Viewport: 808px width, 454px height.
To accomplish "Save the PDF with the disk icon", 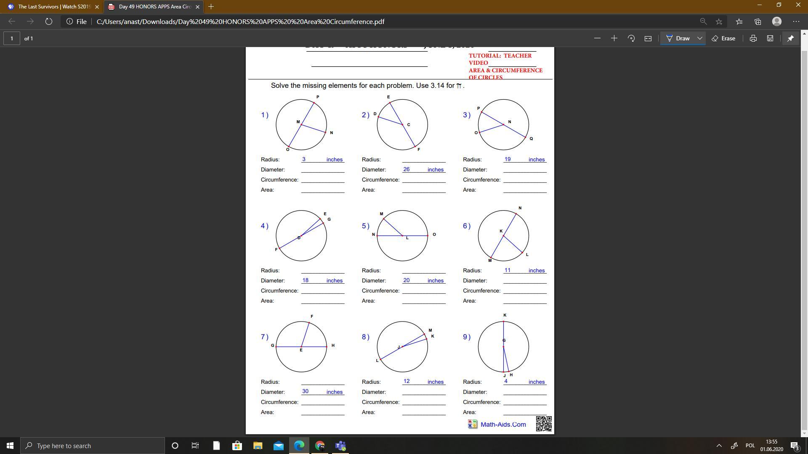I will click(x=770, y=38).
